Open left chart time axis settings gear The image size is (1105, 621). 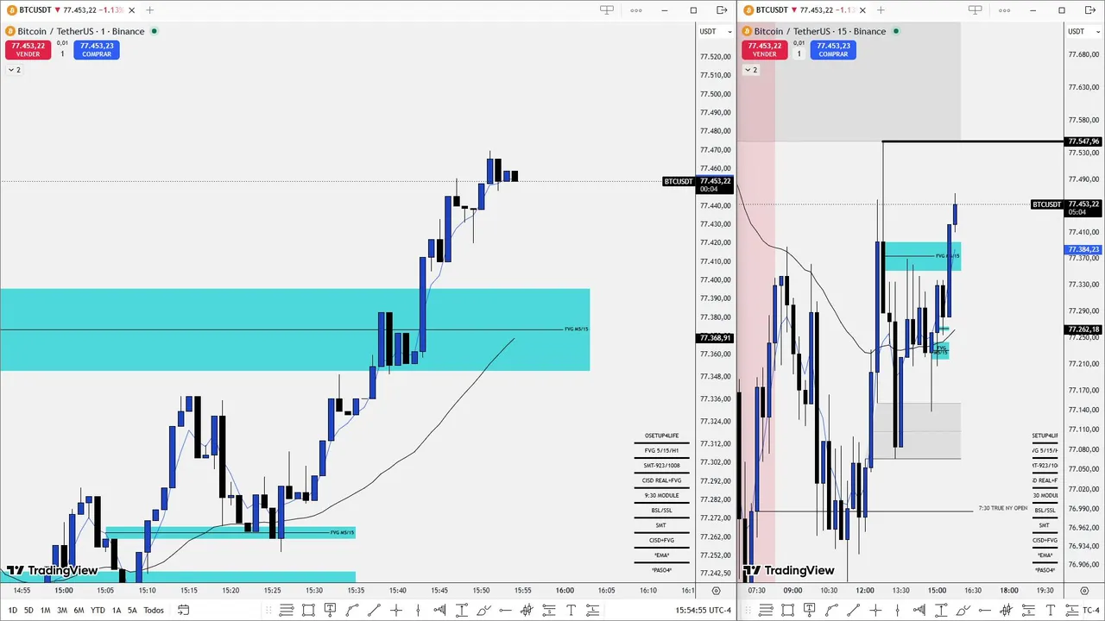[716, 591]
